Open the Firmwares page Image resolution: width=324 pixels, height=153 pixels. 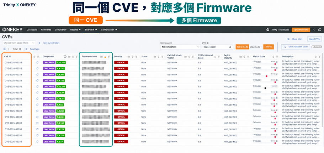click(x=46, y=30)
